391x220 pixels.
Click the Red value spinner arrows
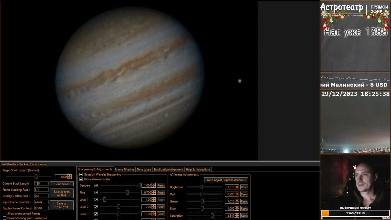(237, 194)
